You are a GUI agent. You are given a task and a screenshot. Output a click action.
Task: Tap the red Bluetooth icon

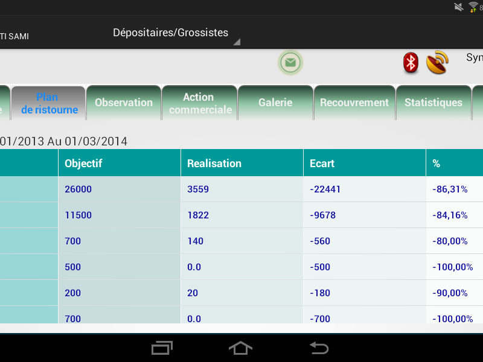pos(411,63)
